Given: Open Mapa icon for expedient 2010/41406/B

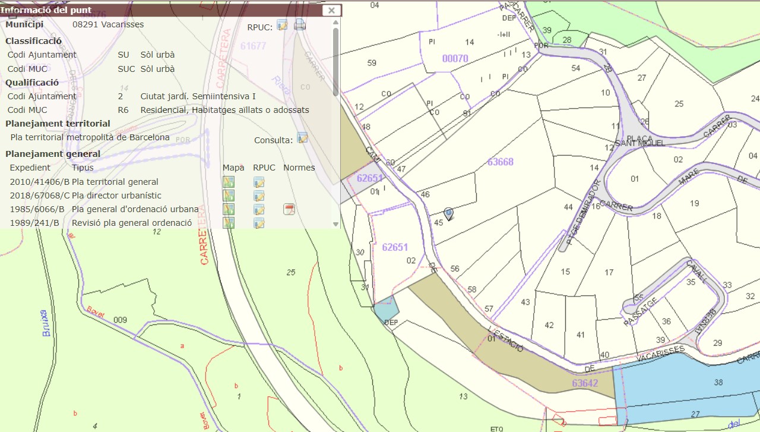Looking at the screenshot, I should click(229, 182).
